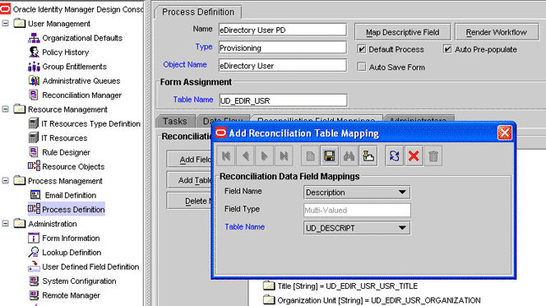
Task: Open the Table Name dropdown in dialog
Action: coord(357,228)
